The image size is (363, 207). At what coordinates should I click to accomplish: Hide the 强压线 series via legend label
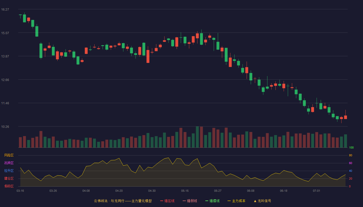click(x=169, y=201)
